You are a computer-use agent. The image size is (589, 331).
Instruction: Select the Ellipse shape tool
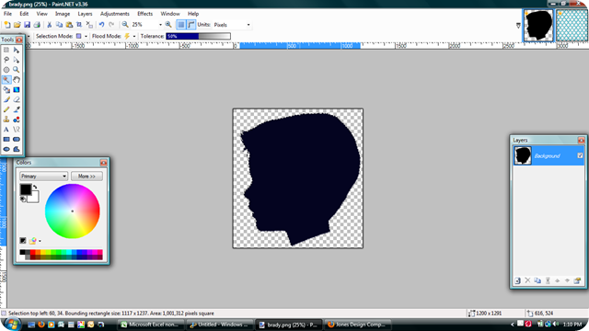pos(6,149)
